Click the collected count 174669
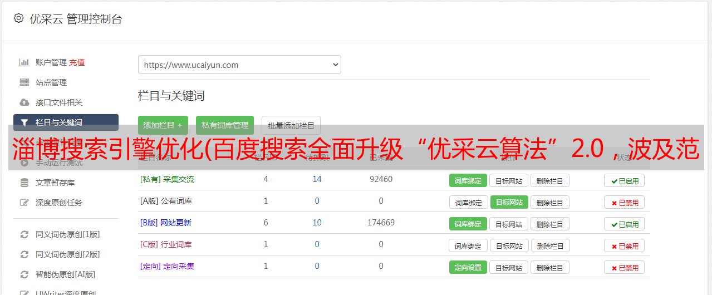Viewport: 712px width, 295px height. [x=381, y=223]
